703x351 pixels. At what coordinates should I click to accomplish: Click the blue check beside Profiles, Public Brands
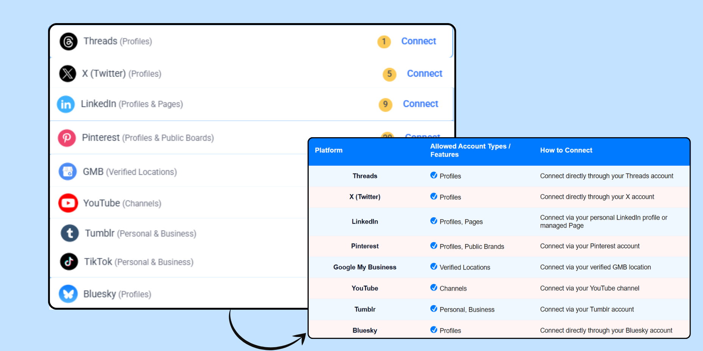pyautogui.click(x=434, y=246)
